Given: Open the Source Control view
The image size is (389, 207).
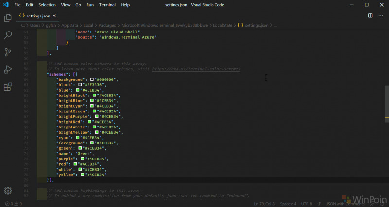Looking at the screenshot, I should [8, 52].
